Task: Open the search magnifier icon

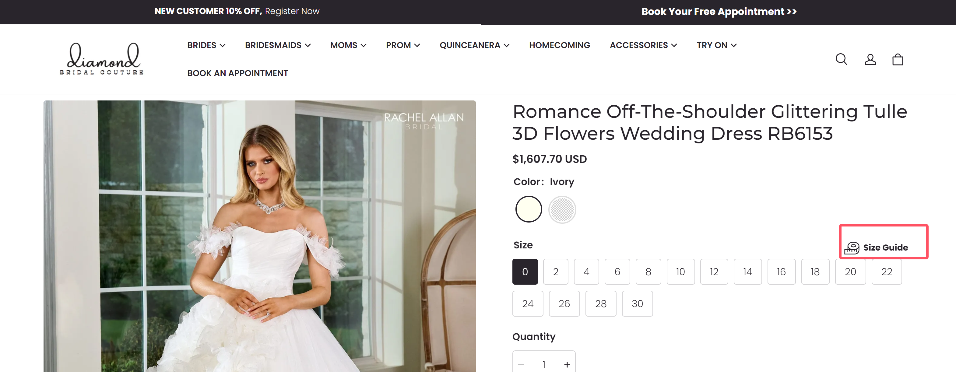Action: 841,59
